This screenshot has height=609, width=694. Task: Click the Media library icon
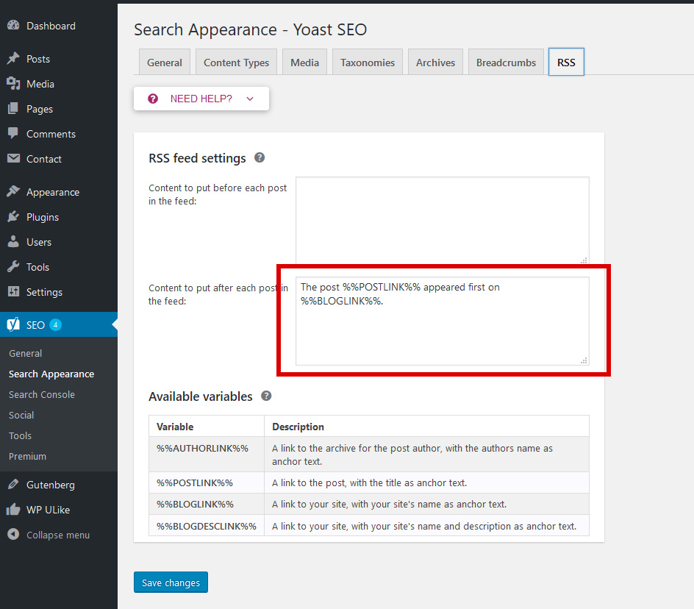point(13,83)
